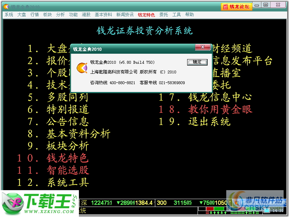
Task: Open the 功能 menu
Action: point(73,15)
